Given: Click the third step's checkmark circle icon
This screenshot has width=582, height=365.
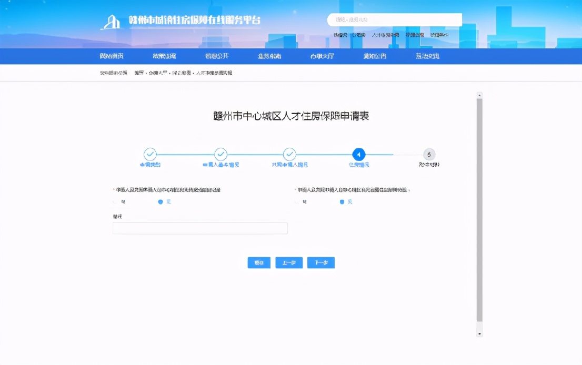Looking at the screenshot, I should pos(290,155).
